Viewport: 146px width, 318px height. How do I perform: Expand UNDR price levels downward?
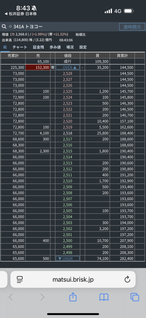point(68,258)
